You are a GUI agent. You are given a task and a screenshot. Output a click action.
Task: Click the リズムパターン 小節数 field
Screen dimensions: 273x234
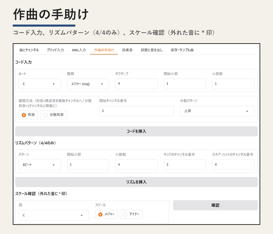pos(136,165)
